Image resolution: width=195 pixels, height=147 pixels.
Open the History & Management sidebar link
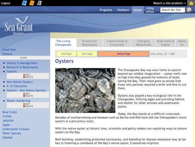tap(22, 63)
